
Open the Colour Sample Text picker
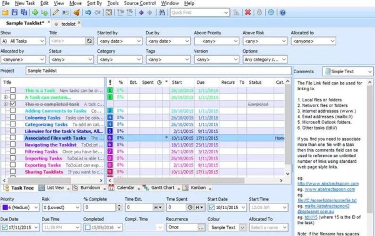tap(227, 227)
